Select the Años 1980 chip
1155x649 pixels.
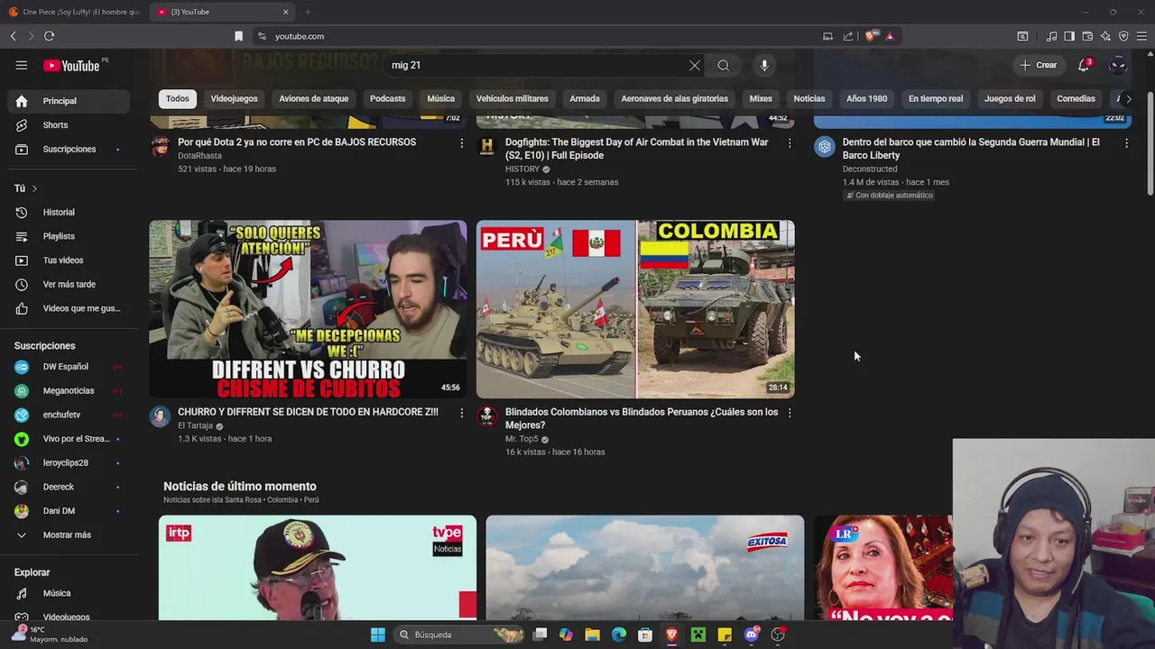pos(866,98)
